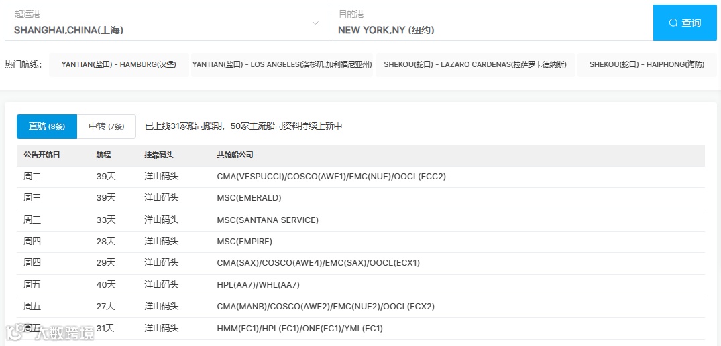This screenshot has width=721, height=346.
Task: Expand the 起运港 port dropdown arrow
Action: (315, 23)
